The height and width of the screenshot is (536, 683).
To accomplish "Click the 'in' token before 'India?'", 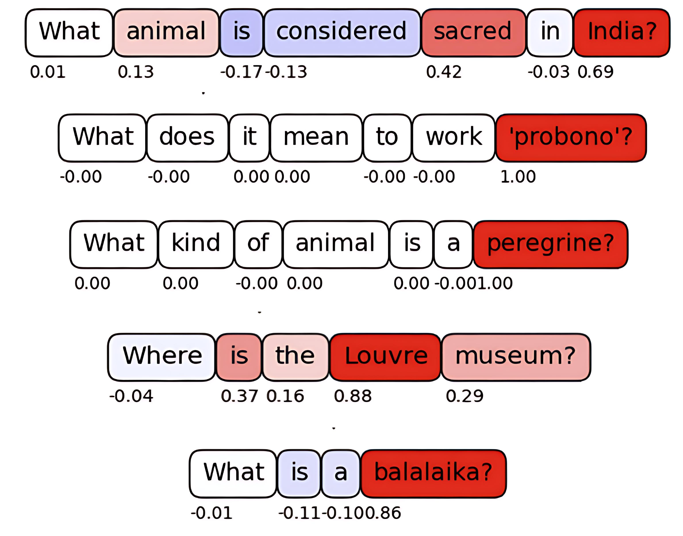I will [x=550, y=33].
